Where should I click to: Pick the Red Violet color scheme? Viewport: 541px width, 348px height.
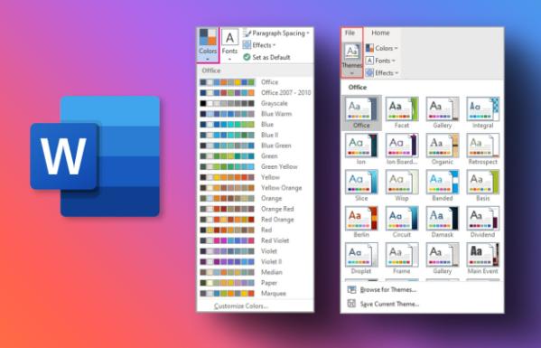pyautogui.click(x=256, y=240)
